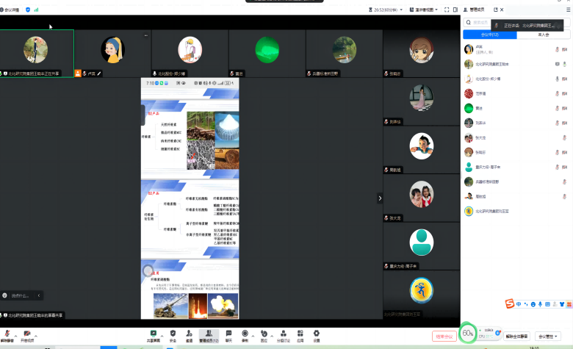This screenshot has height=349, width=573.
Task: Expand the video gallery right chevron
Action: coord(380,198)
